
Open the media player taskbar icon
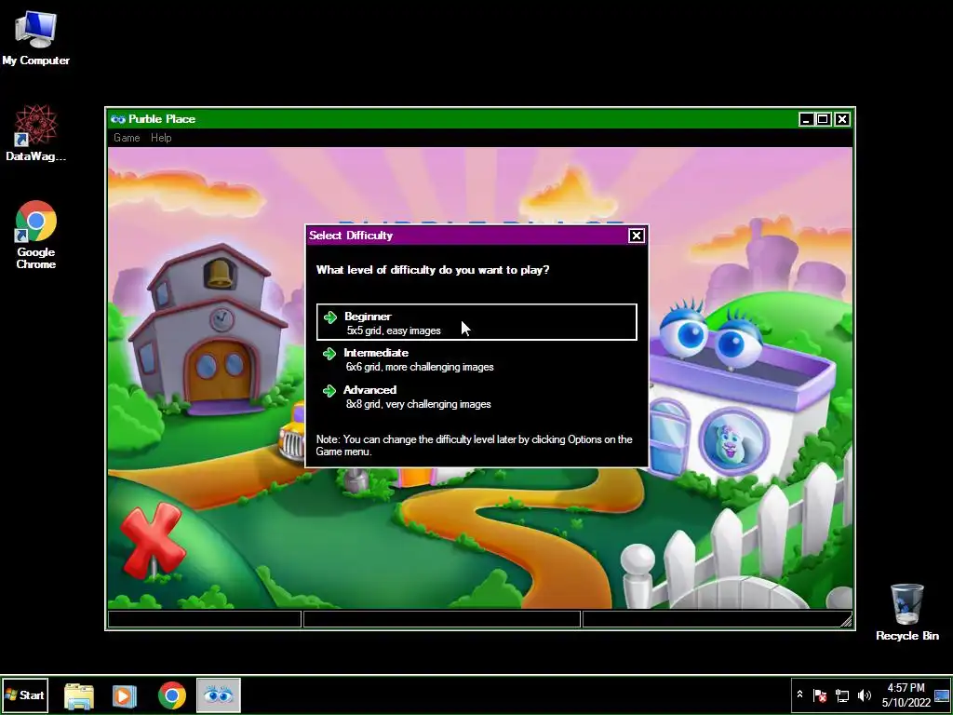point(125,695)
